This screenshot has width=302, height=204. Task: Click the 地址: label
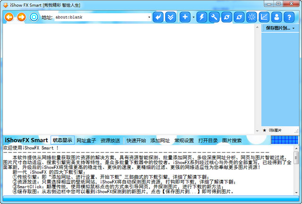pos(47,17)
